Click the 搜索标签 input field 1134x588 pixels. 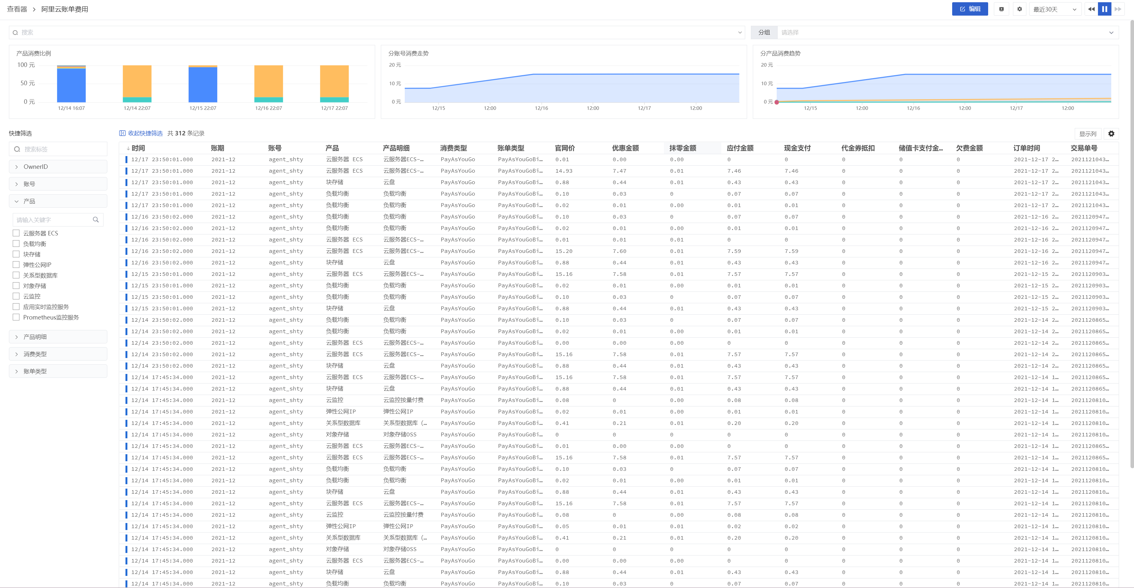click(62, 149)
